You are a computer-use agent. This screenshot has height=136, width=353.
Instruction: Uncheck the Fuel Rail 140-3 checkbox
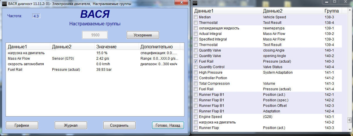click(196, 61)
